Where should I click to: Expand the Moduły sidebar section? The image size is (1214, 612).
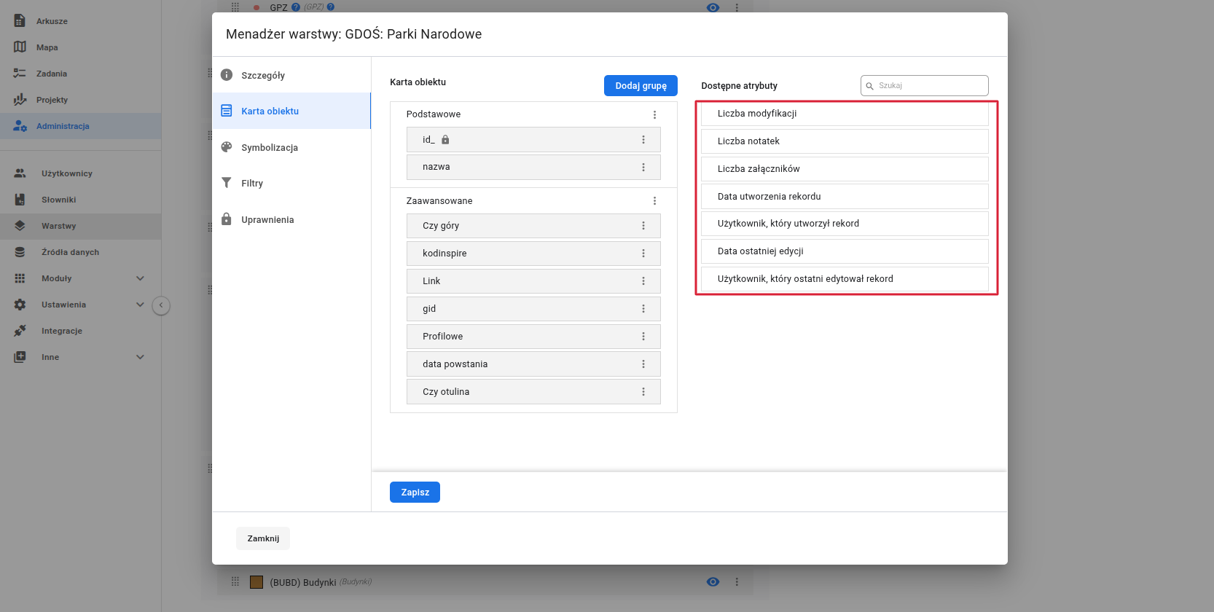[x=140, y=278]
